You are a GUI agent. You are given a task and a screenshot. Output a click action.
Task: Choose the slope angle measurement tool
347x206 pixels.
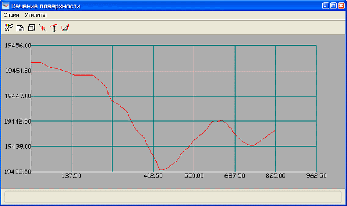tap(65, 28)
